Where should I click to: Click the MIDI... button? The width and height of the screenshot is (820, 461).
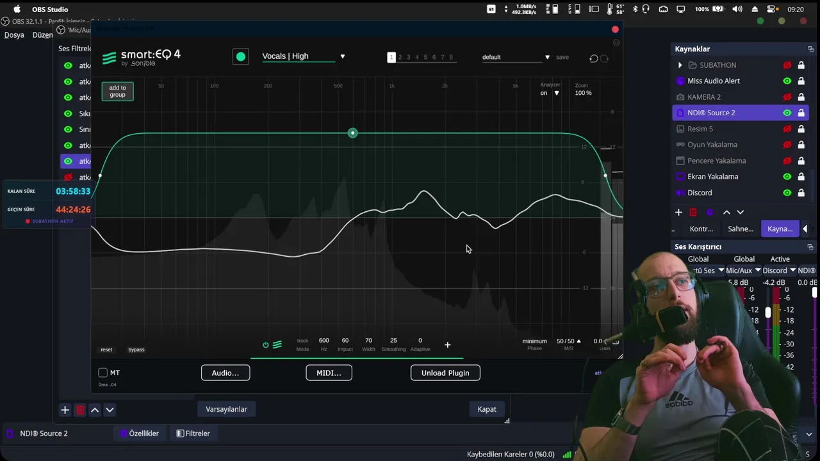tap(329, 373)
